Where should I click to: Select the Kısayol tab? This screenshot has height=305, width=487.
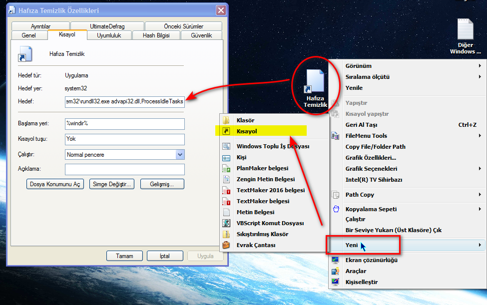pyautogui.click(x=67, y=34)
